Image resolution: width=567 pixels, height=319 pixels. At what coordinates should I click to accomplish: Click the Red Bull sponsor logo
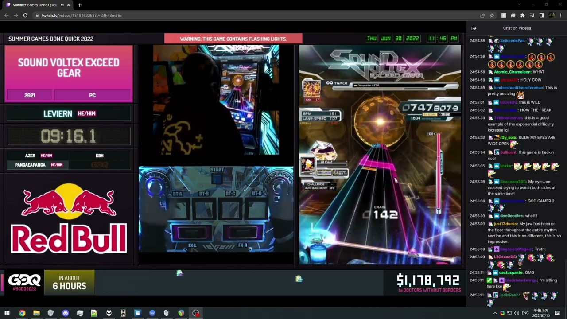[69, 219]
